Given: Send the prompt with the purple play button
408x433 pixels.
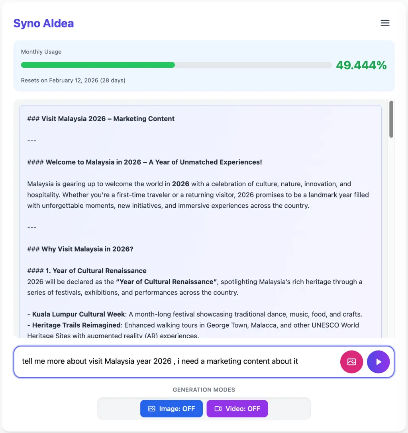Looking at the screenshot, I should tap(378, 362).
